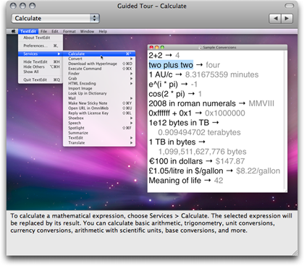The width and height of the screenshot is (304, 266).
Task: Click 'e^(i * pi)' expression
Action: pyautogui.click(x=163, y=85)
